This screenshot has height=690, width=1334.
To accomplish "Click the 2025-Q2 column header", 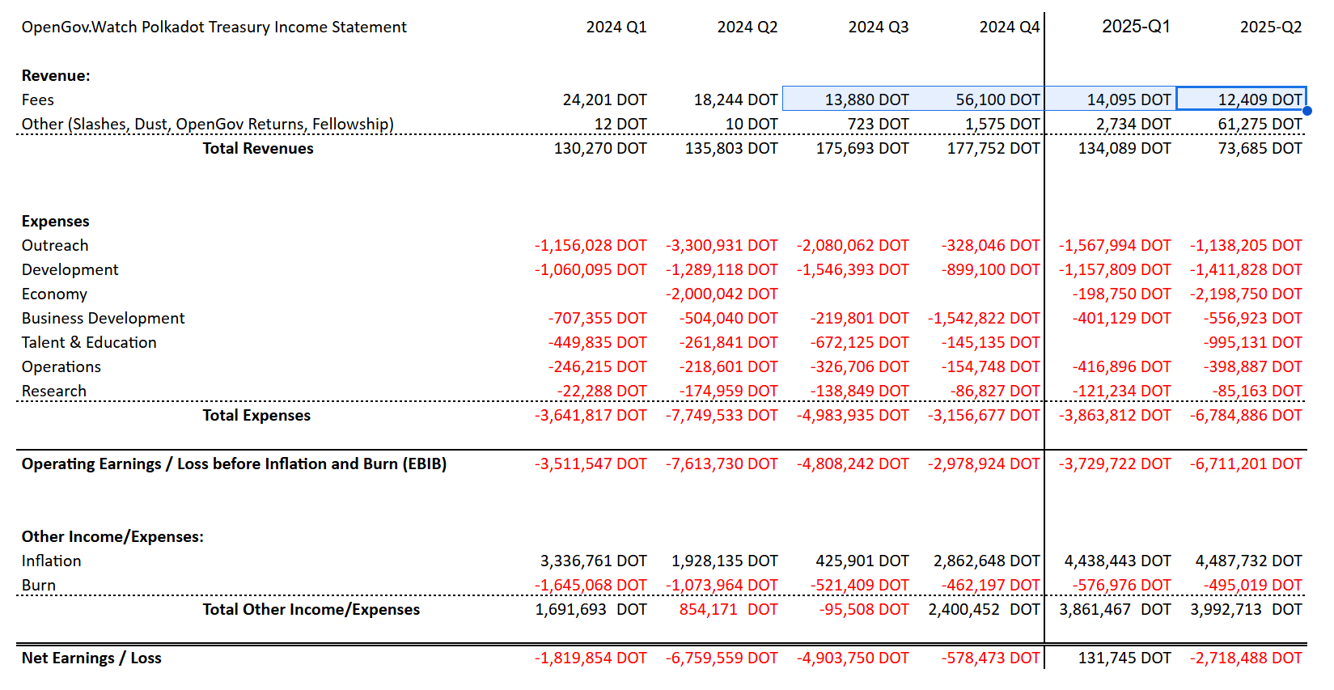I will tap(1271, 27).
